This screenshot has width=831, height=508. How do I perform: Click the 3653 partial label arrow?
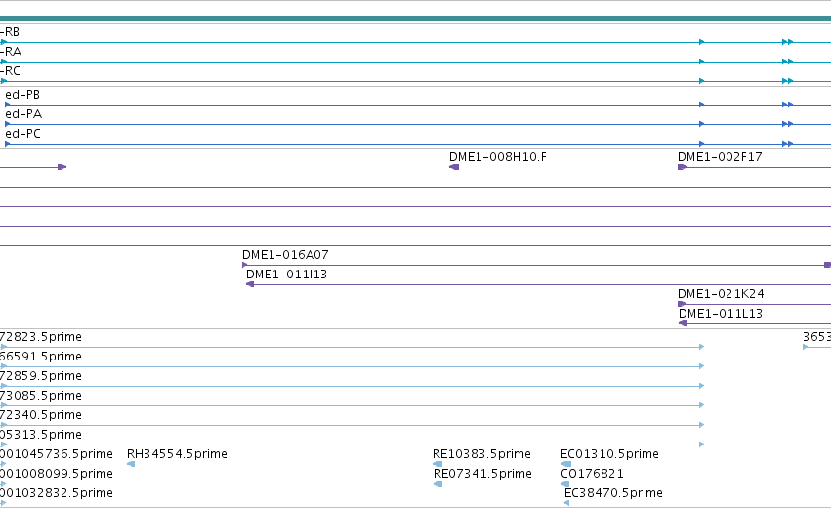805,347
